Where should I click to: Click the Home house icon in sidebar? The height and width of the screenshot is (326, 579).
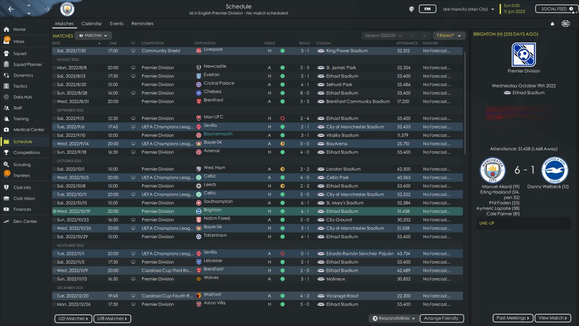[x=6, y=29]
